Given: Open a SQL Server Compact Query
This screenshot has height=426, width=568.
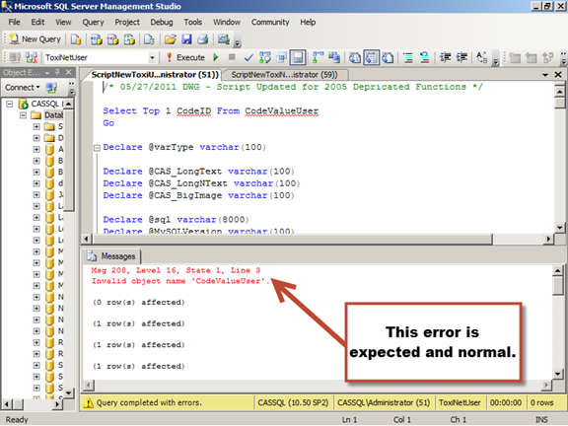Looking at the screenshot, I should (149, 39).
